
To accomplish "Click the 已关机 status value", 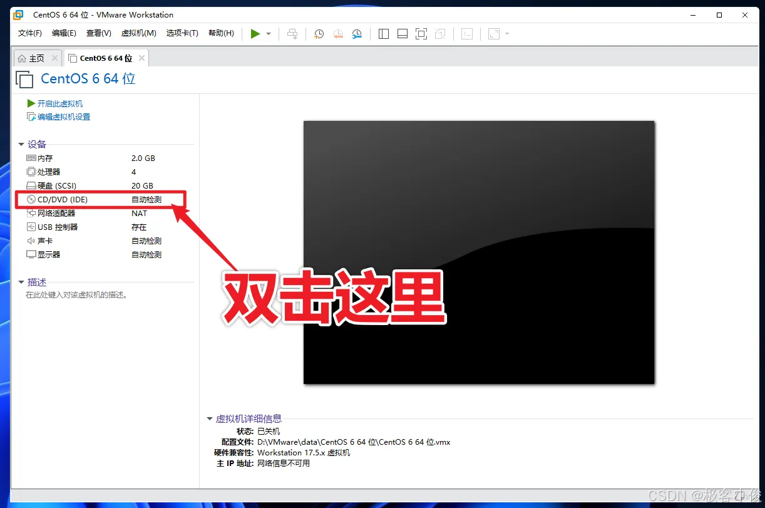I will click(x=269, y=432).
